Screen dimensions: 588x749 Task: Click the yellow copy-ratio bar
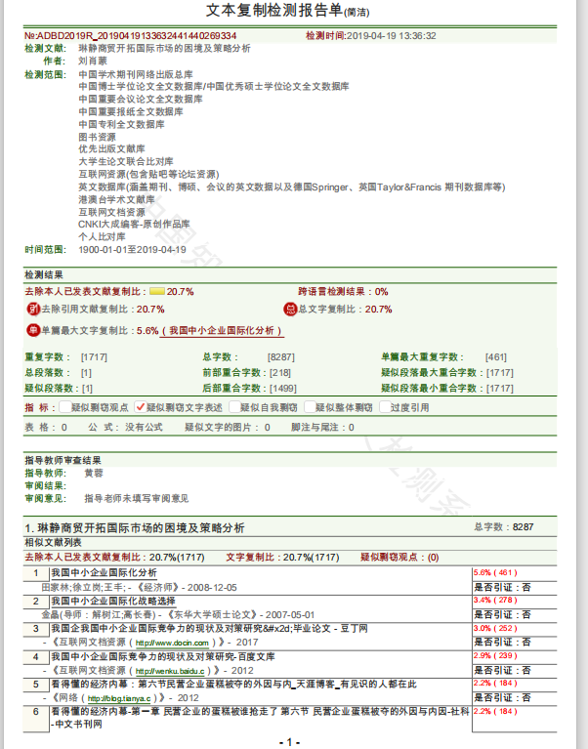[157, 291]
